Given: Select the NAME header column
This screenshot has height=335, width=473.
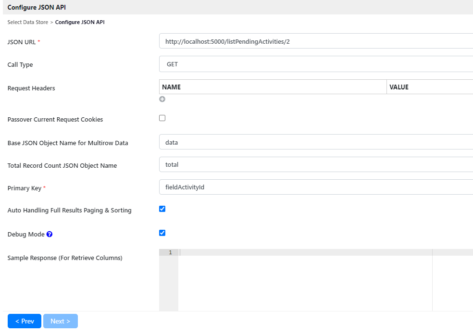Looking at the screenshot, I should [273, 87].
